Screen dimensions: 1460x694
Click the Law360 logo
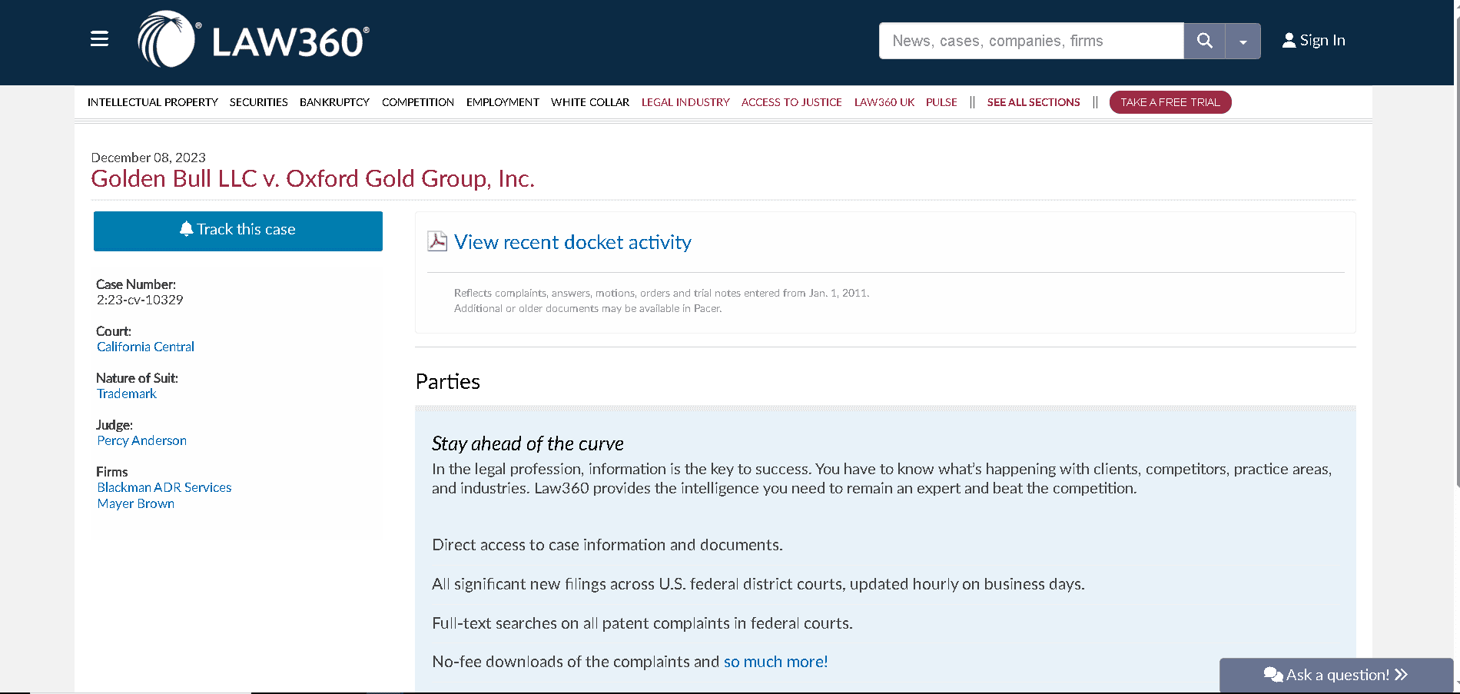coord(254,39)
